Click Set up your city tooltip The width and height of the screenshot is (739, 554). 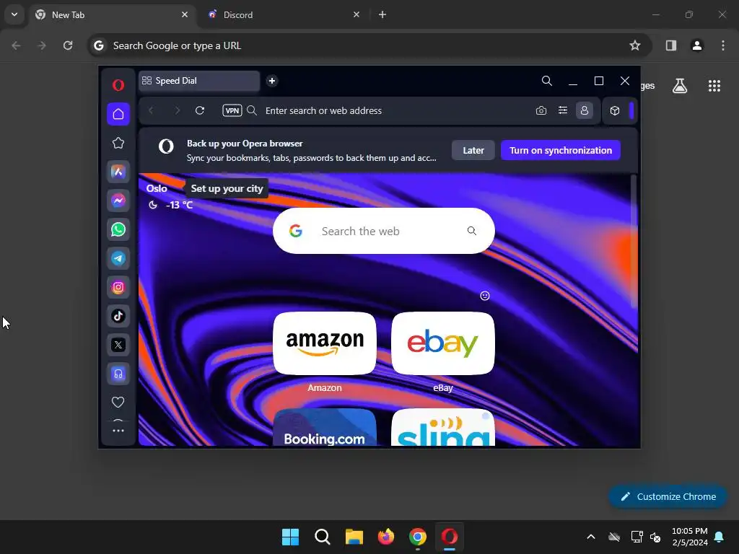[x=227, y=188]
